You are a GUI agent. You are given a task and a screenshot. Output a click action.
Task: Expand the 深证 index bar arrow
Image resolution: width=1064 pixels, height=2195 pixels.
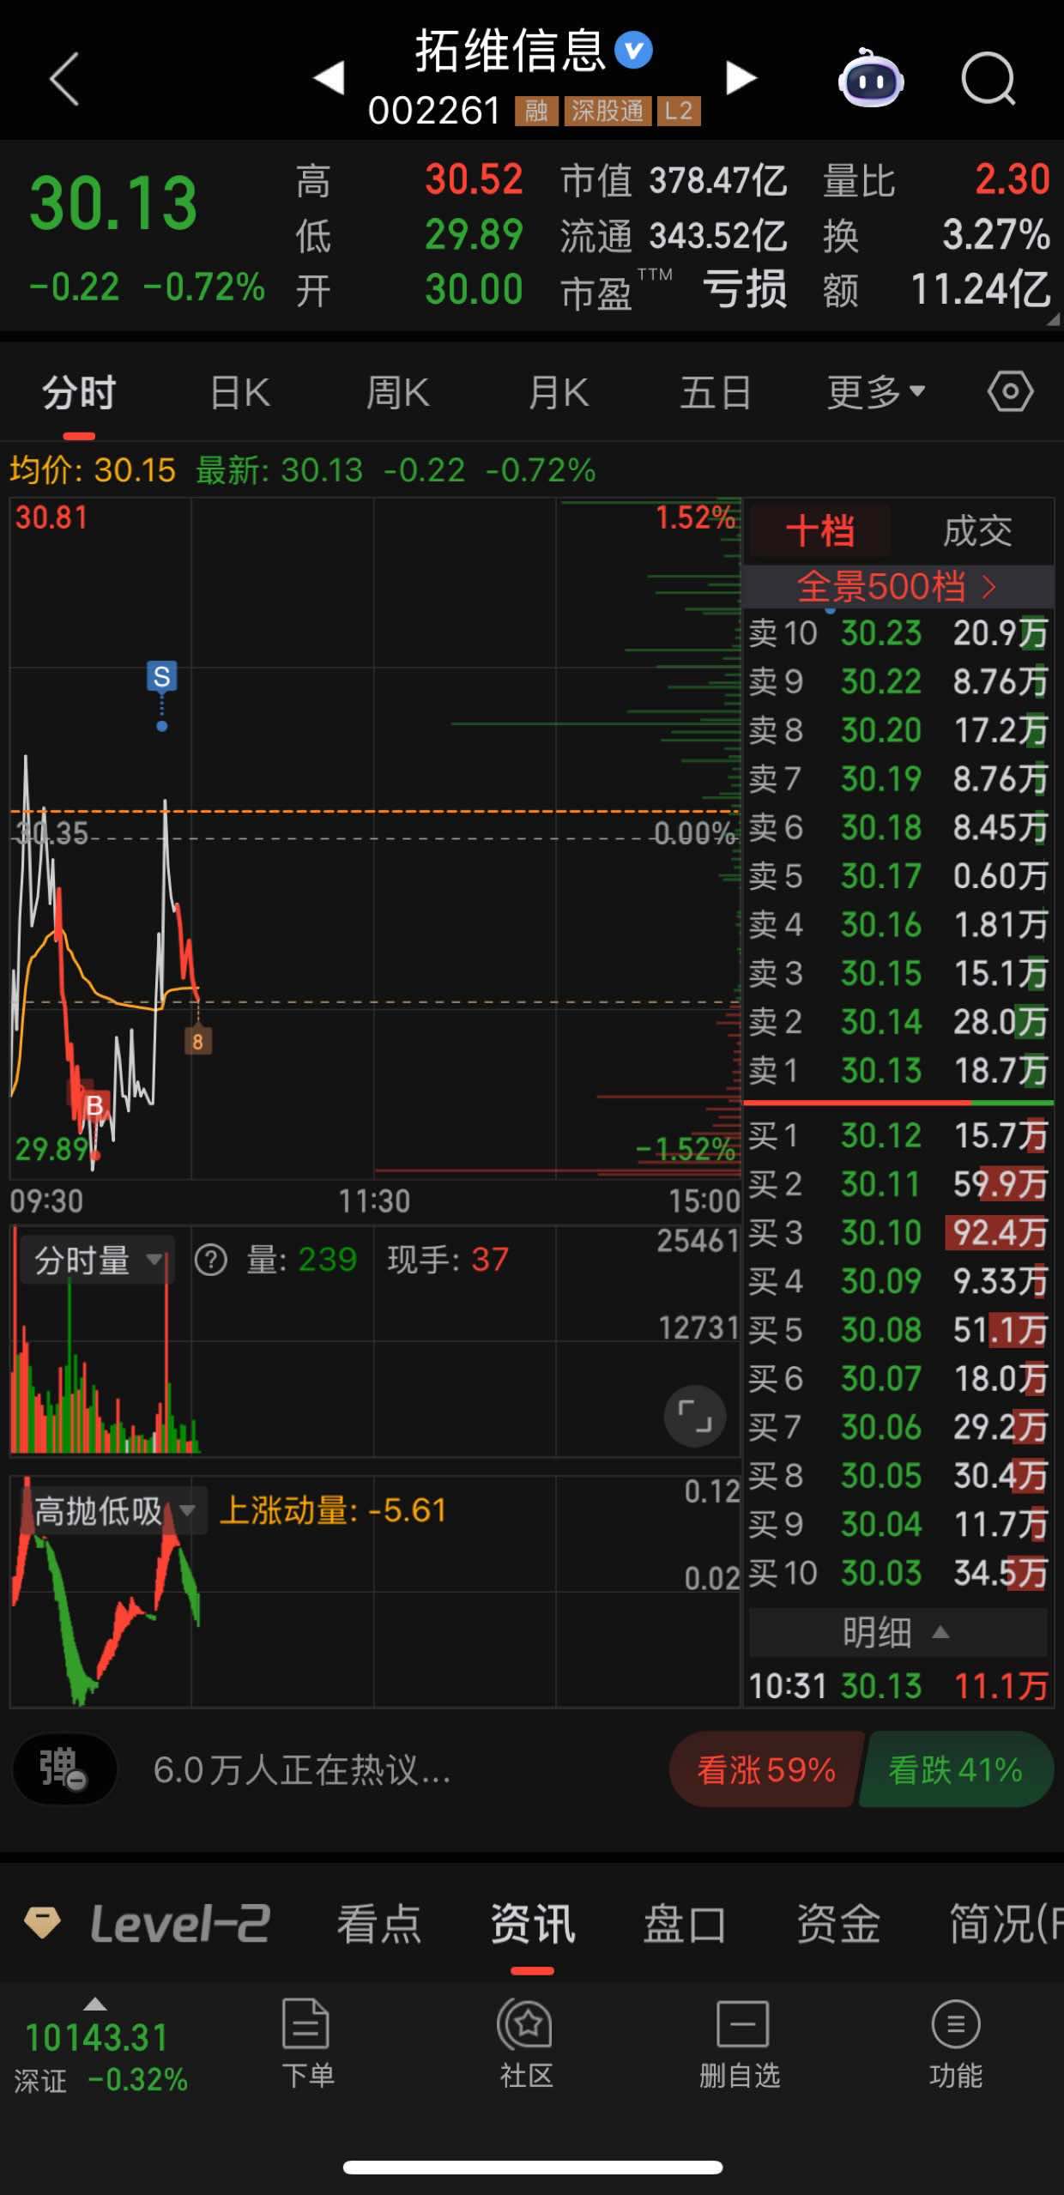click(94, 2005)
